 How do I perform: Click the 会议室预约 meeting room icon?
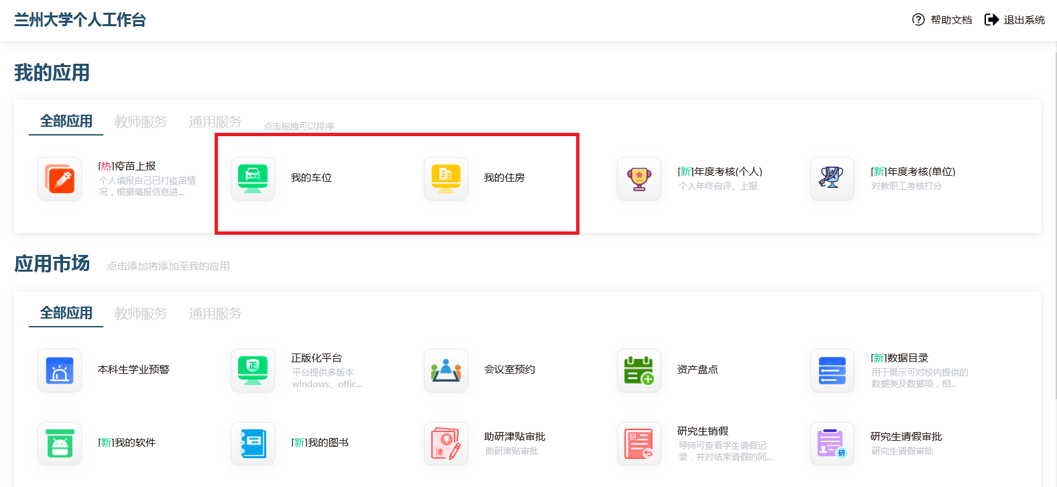446,370
